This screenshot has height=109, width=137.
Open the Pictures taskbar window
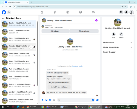click(x=64, y=107)
